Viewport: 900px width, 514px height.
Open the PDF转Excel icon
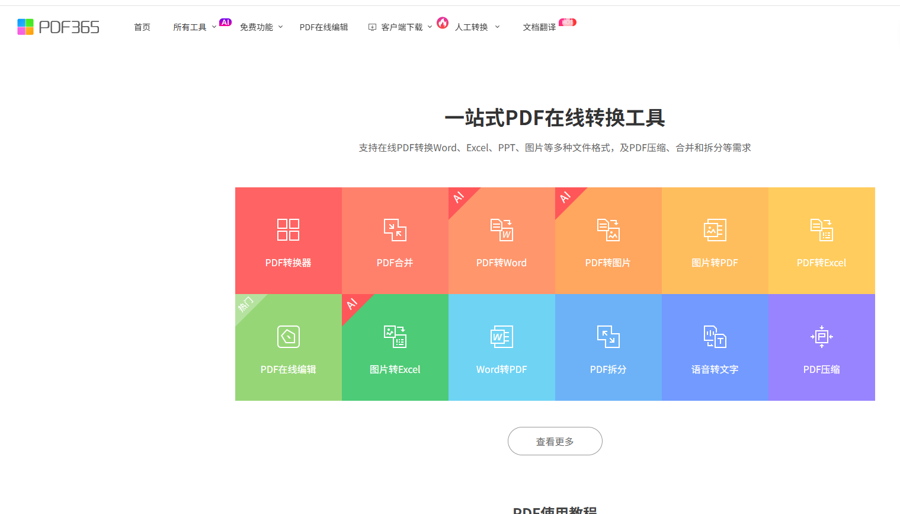click(x=821, y=230)
